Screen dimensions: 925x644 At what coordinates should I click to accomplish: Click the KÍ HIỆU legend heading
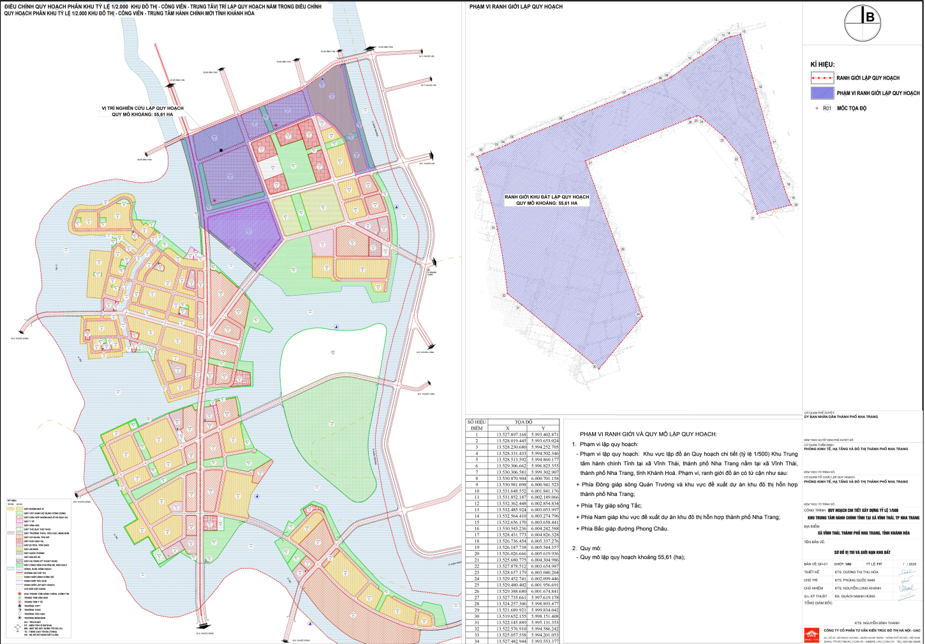822,64
